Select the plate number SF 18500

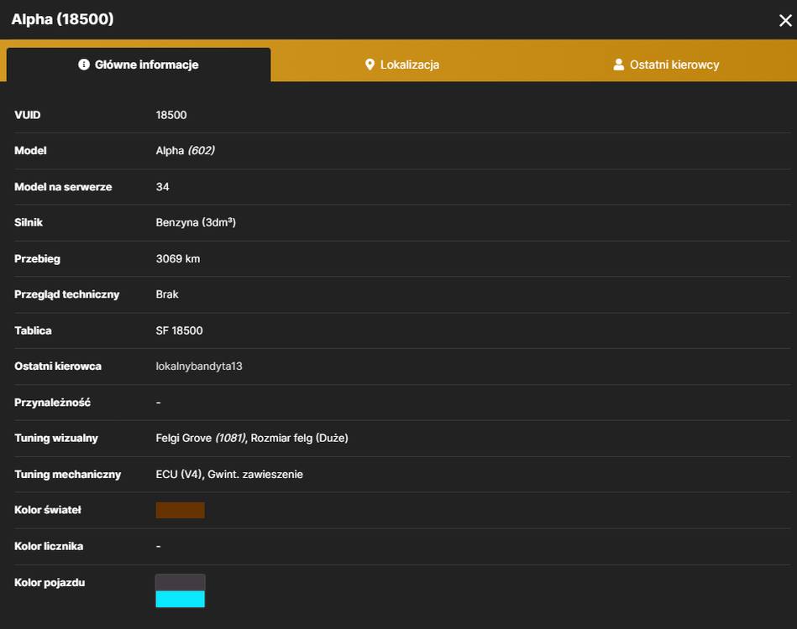[179, 330]
